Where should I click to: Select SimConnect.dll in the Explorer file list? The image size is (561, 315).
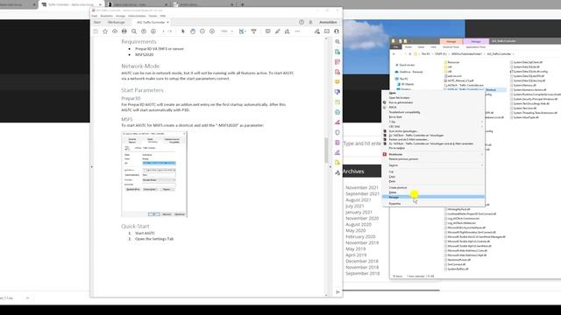pos(456,264)
